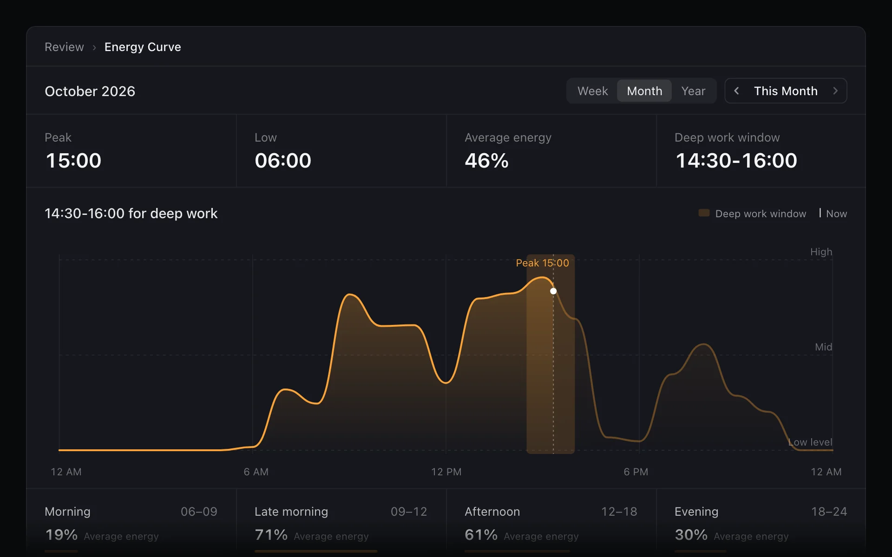Open the Evening 18–24 segment card
Screen dimensions: 892x557
pyautogui.click(x=761, y=523)
